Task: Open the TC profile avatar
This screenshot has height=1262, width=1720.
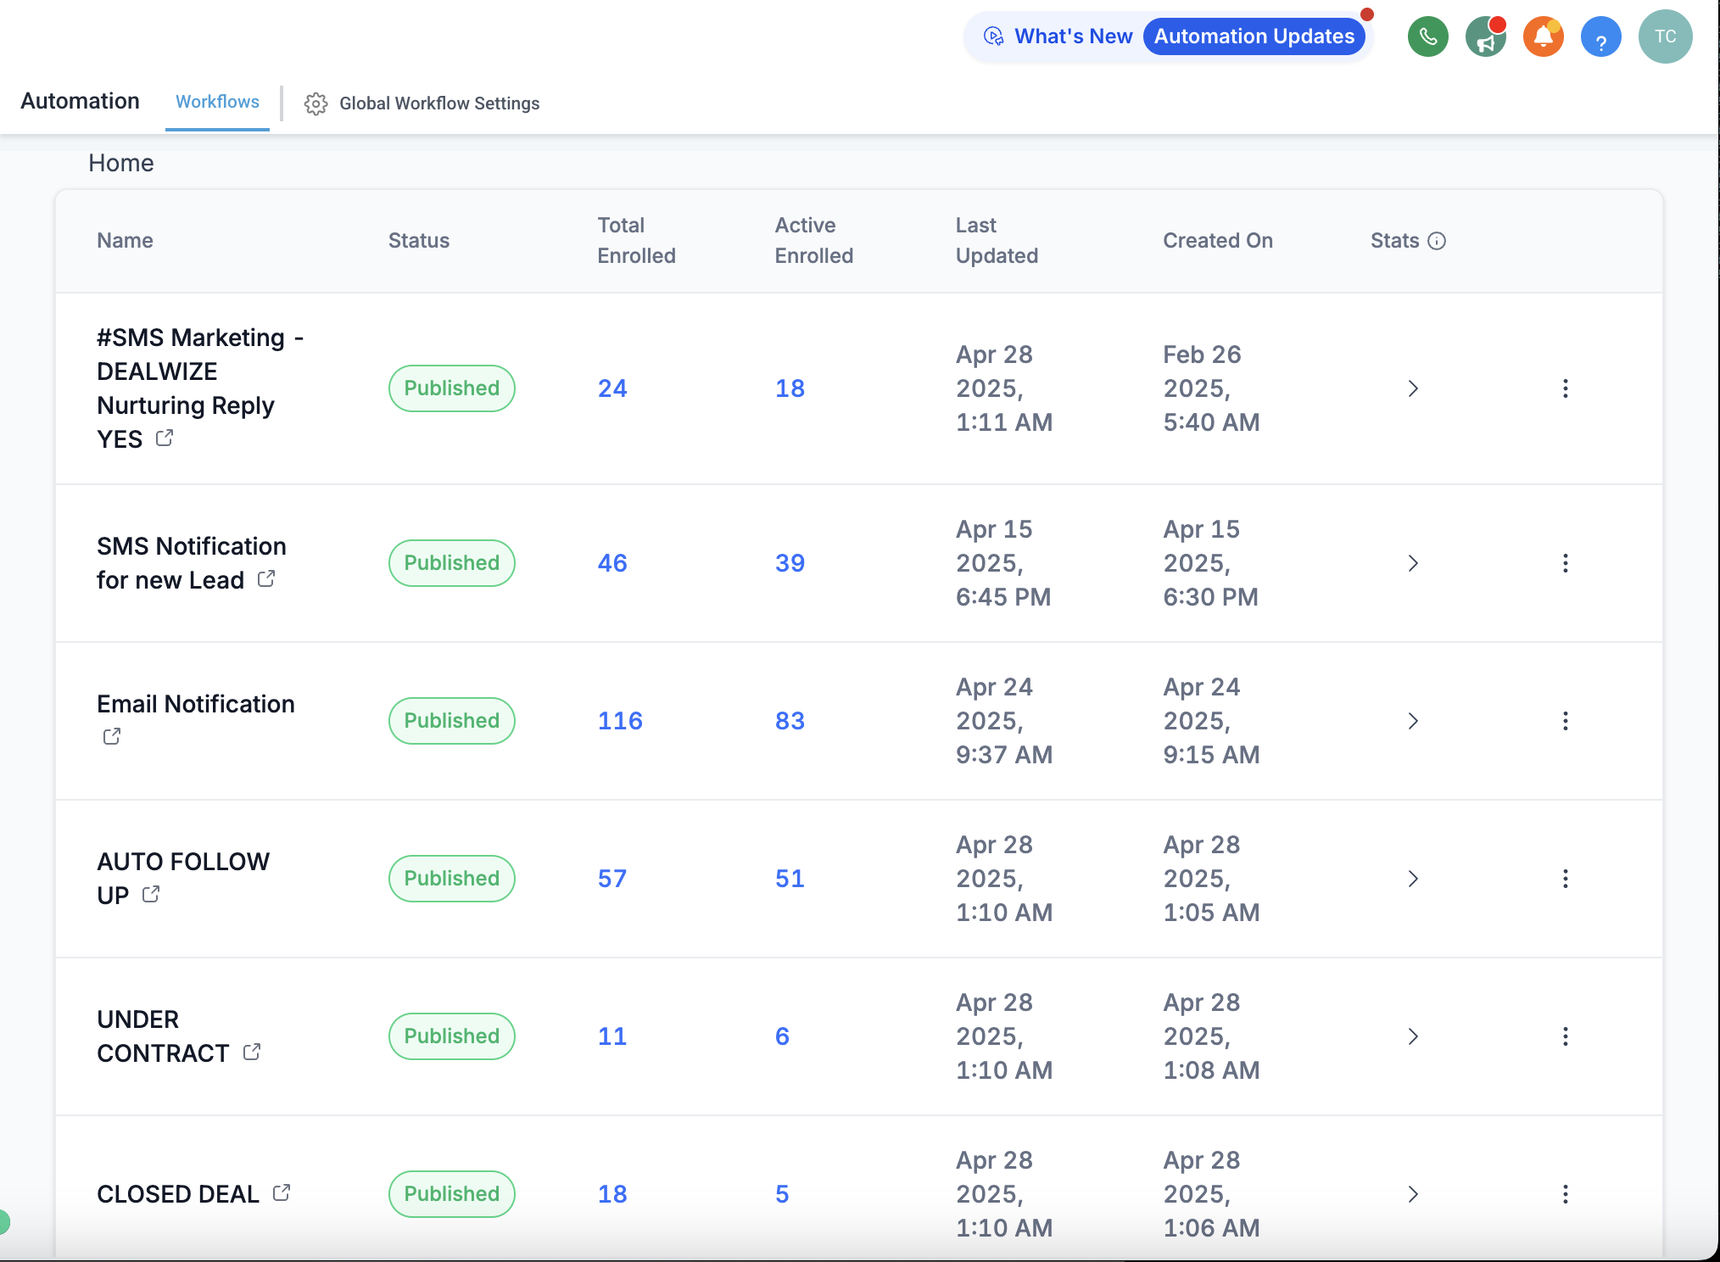Action: [1665, 36]
